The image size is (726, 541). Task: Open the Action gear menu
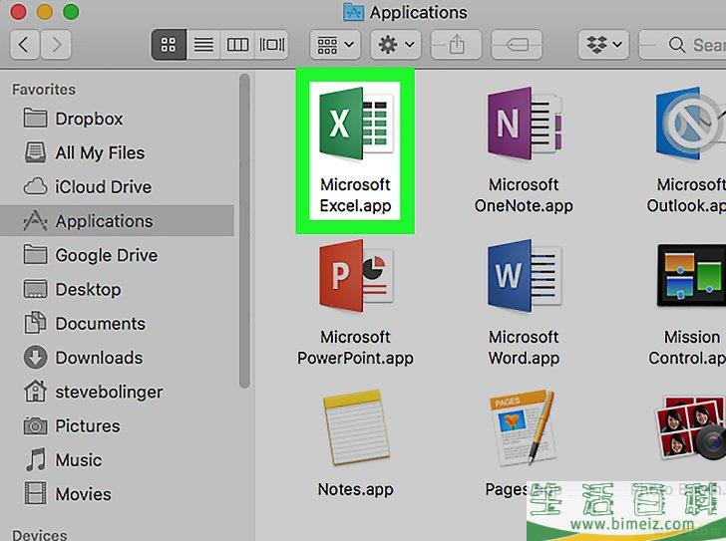[x=396, y=45]
